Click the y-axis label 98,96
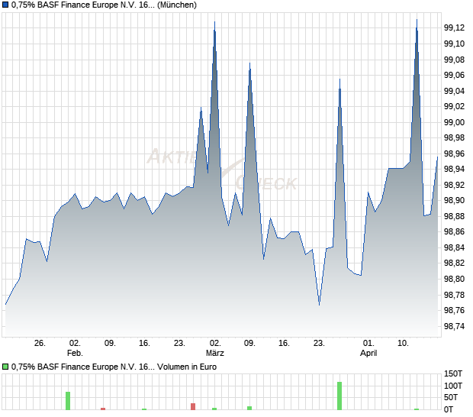This screenshot has width=473, height=417. click(454, 154)
